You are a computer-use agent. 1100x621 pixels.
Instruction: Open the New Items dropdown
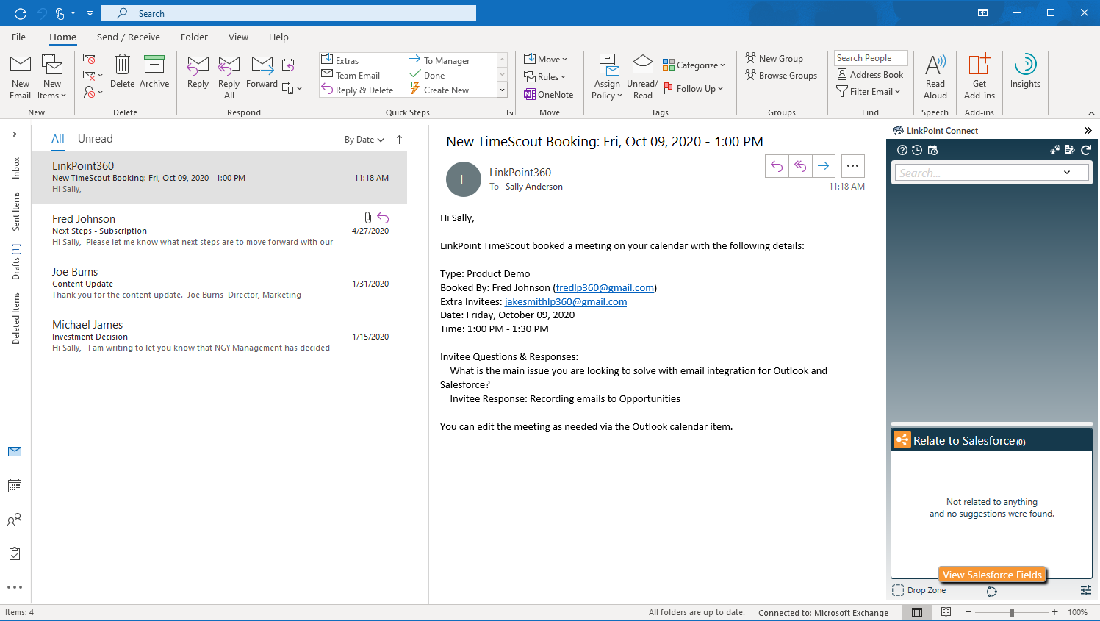(x=52, y=76)
